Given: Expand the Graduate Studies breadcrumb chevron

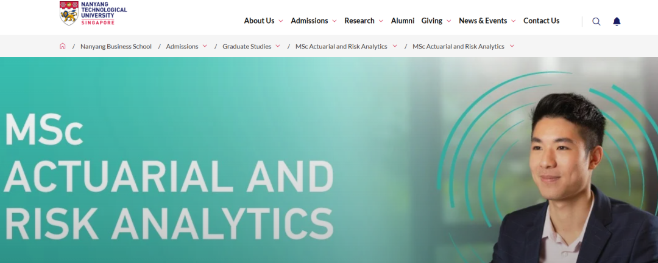Looking at the screenshot, I should (278, 46).
